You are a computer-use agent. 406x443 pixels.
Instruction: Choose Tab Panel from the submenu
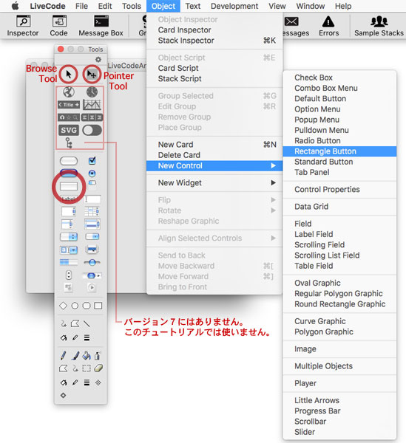coord(339,172)
